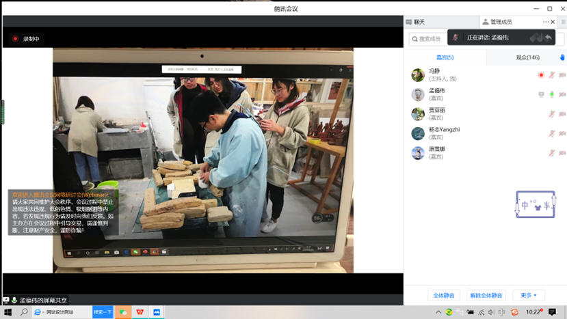Expand the 更多 dropdown button

528,295
